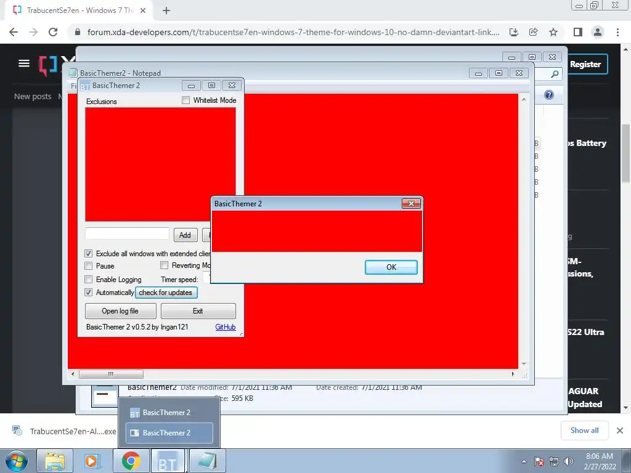Enable the Pause checkbox
This screenshot has height=473, width=631.
coord(89,266)
